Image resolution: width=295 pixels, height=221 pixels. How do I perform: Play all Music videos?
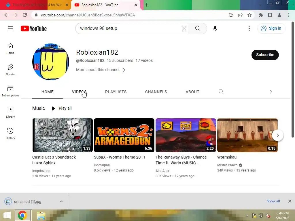(62, 108)
